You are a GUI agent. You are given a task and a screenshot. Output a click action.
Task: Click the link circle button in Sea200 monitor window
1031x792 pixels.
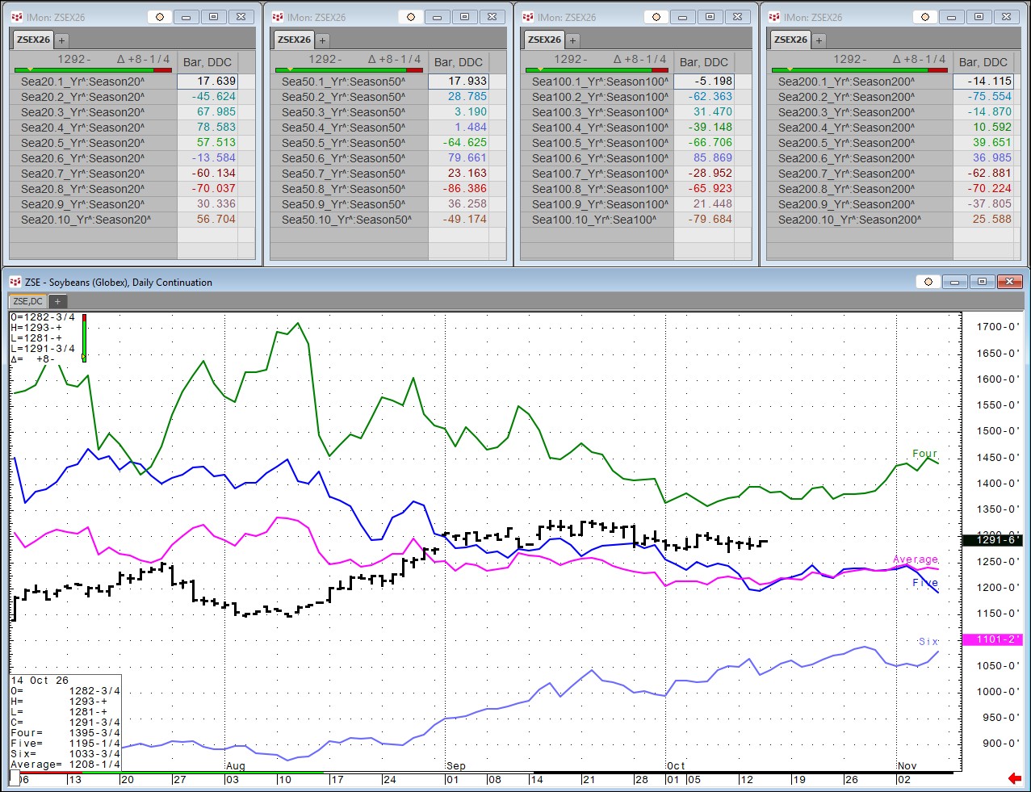926,17
